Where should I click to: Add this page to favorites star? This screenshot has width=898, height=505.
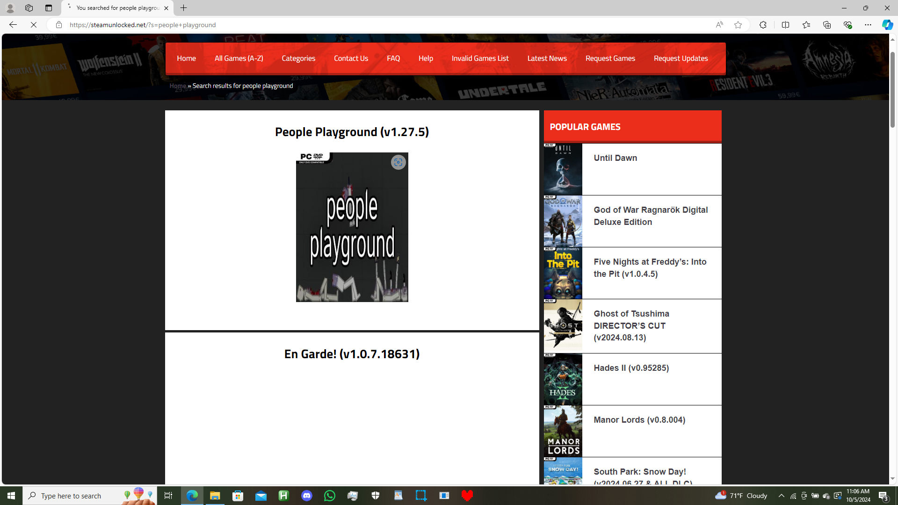738,25
